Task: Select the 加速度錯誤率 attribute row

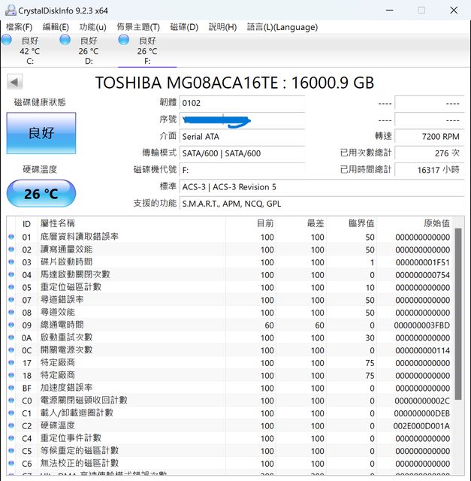Action: click(229, 388)
